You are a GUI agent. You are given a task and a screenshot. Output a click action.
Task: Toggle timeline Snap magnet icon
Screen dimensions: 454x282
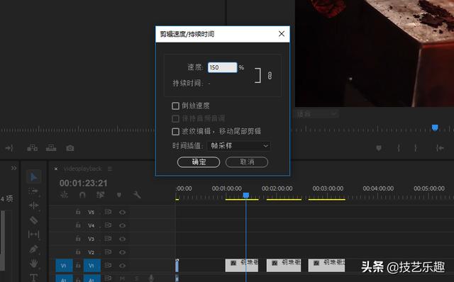pyautogui.click(x=82, y=195)
